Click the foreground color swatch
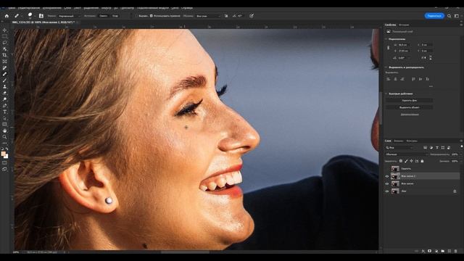Screen dimensions: 464x261 click(x=3, y=154)
